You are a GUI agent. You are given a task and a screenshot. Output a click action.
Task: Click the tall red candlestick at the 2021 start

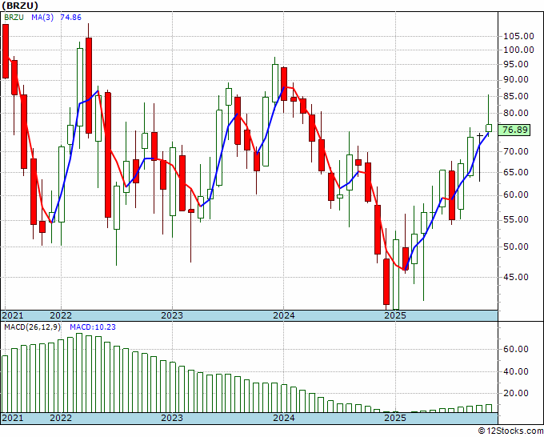pyautogui.click(x=6, y=51)
